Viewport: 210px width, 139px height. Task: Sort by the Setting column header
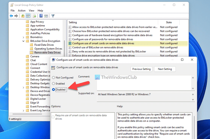point(113,22)
